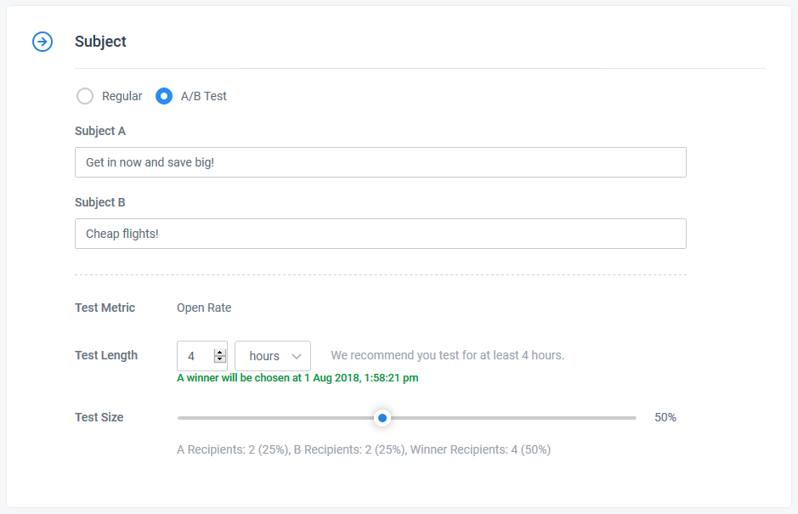This screenshot has height=514, width=798.
Task: Click the Subject section heading
Action: pyautogui.click(x=100, y=42)
